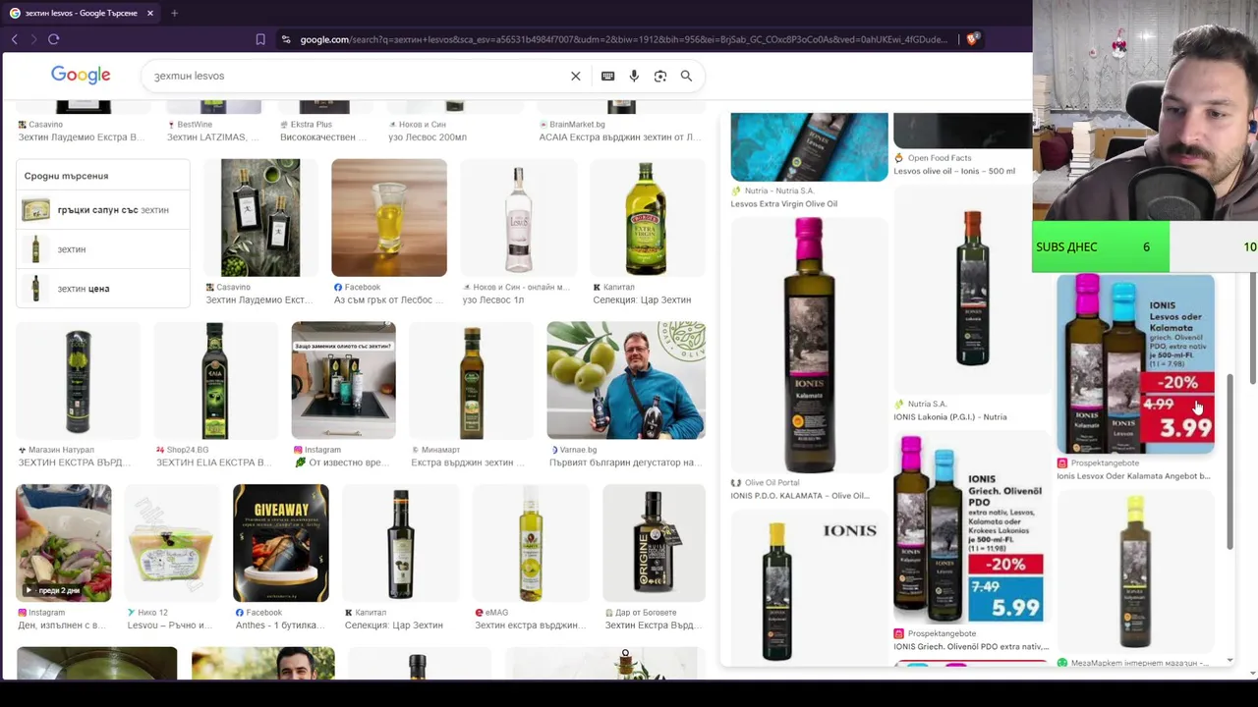Viewport: 1258px width, 707px height.
Task: Open the Instagram salad video thumbnail
Action: click(64, 543)
